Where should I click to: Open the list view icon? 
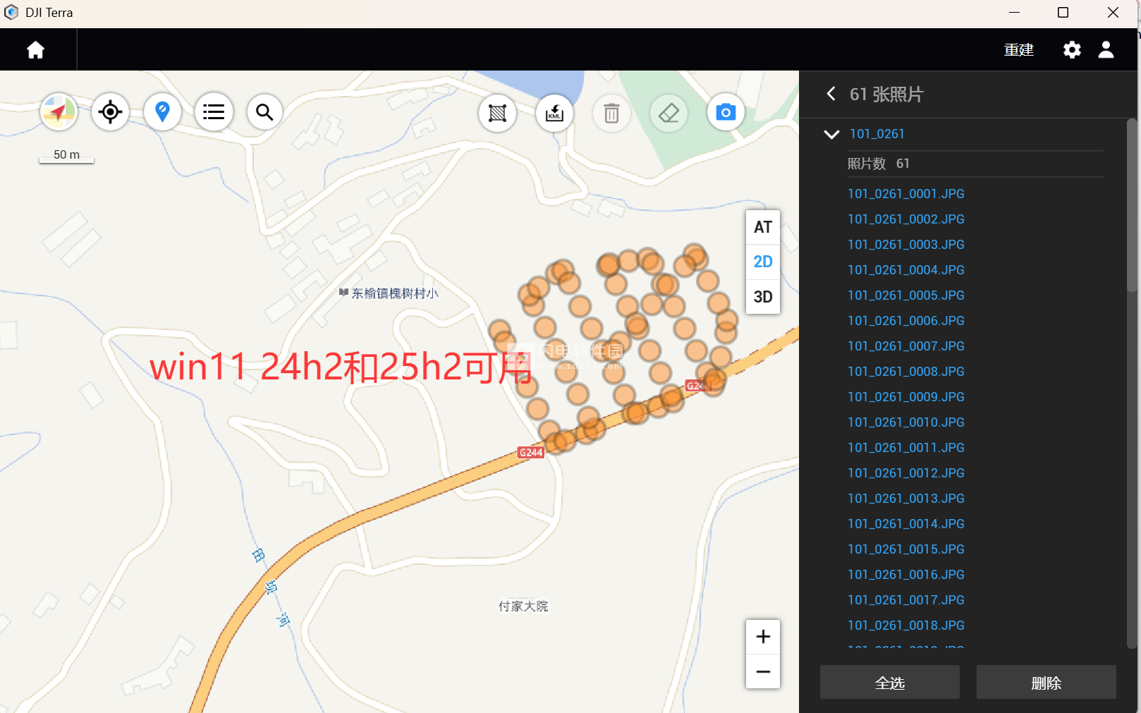pos(214,112)
